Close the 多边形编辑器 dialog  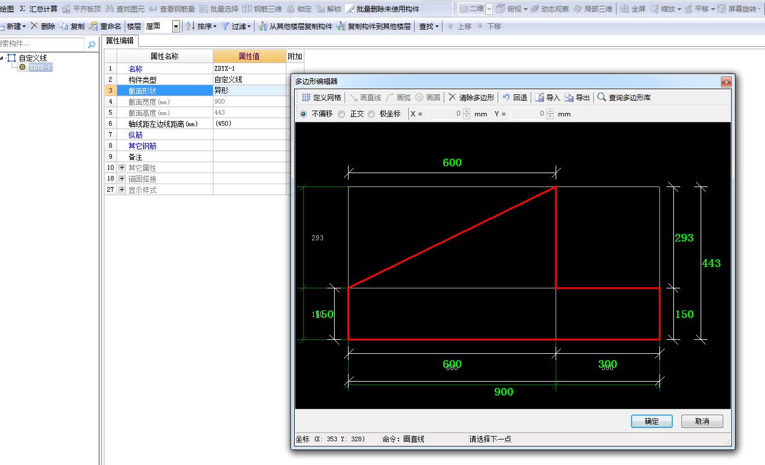click(x=726, y=82)
